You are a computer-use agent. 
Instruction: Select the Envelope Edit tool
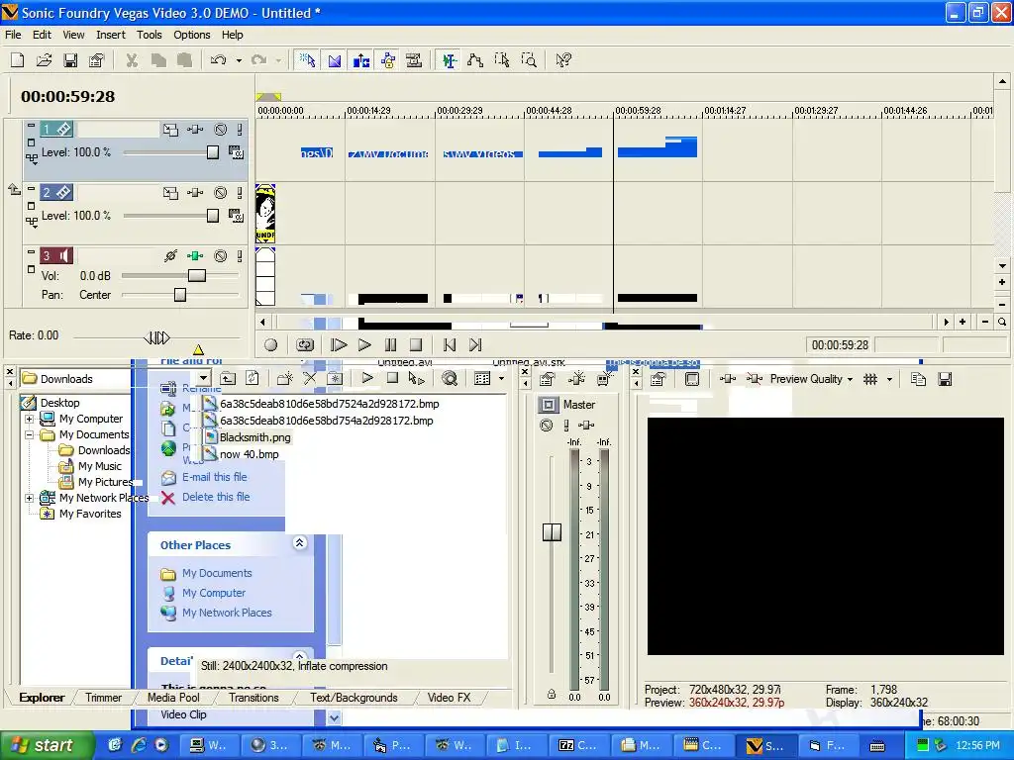coord(475,60)
